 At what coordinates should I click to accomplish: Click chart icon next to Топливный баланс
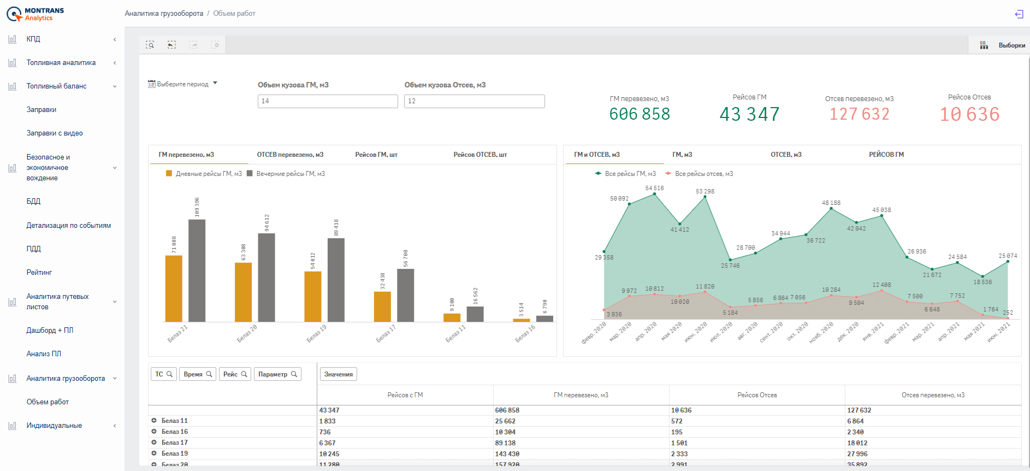pos(12,86)
